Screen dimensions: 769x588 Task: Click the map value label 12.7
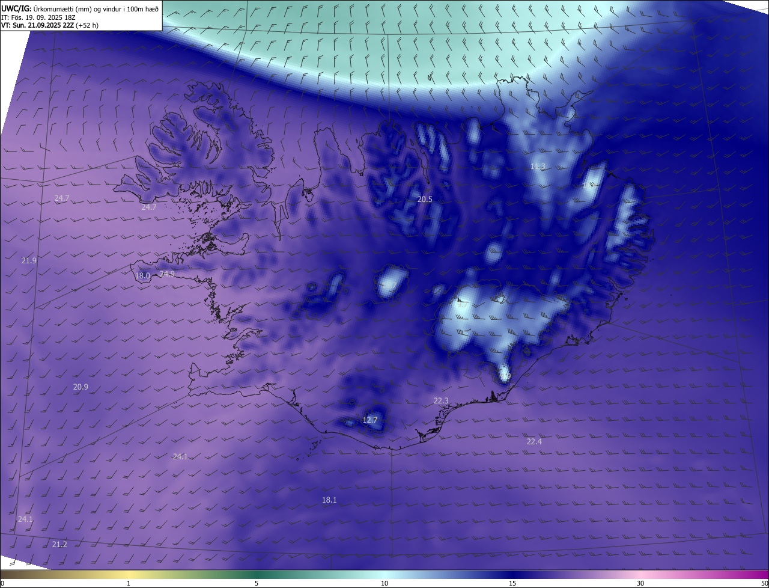pos(370,420)
